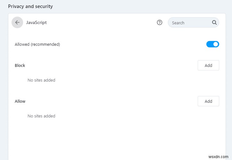Select the Block section heading
This screenshot has height=160, width=232.
click(x=20, y=65)
